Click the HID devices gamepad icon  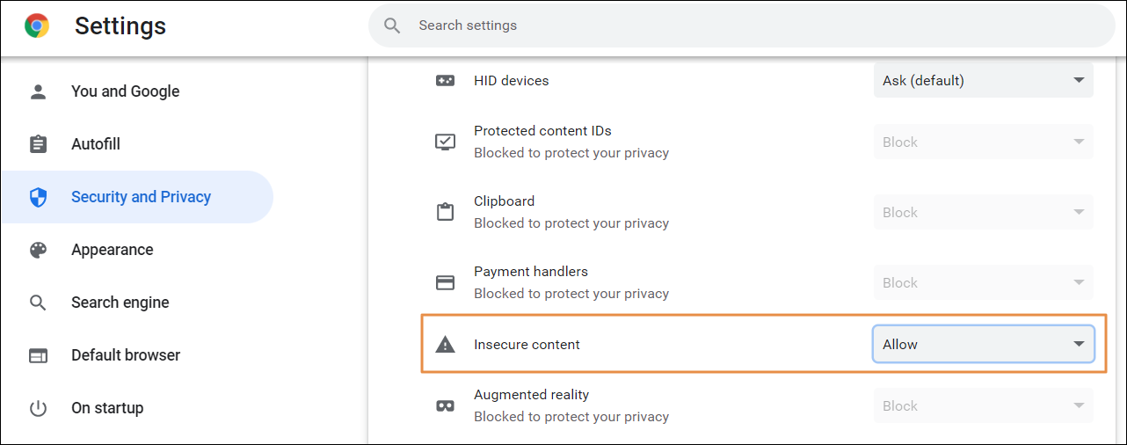446,81
